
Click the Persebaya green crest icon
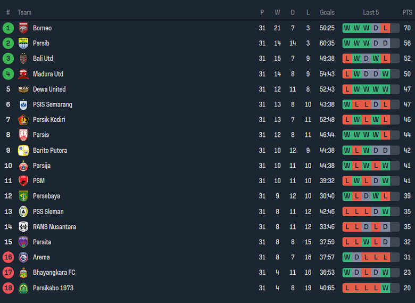[x=23, y=196]
